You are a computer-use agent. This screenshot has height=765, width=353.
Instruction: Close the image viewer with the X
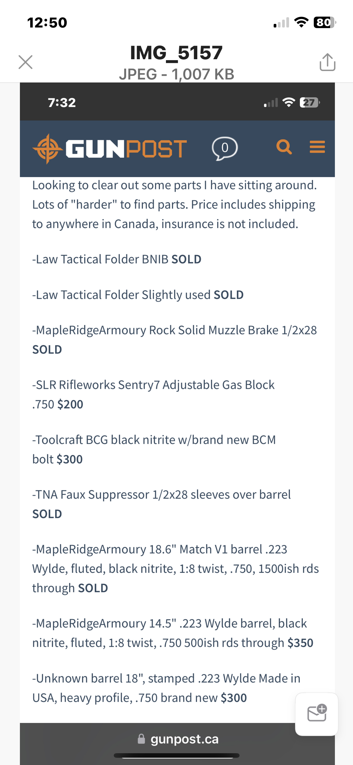(x=25, y=62)
